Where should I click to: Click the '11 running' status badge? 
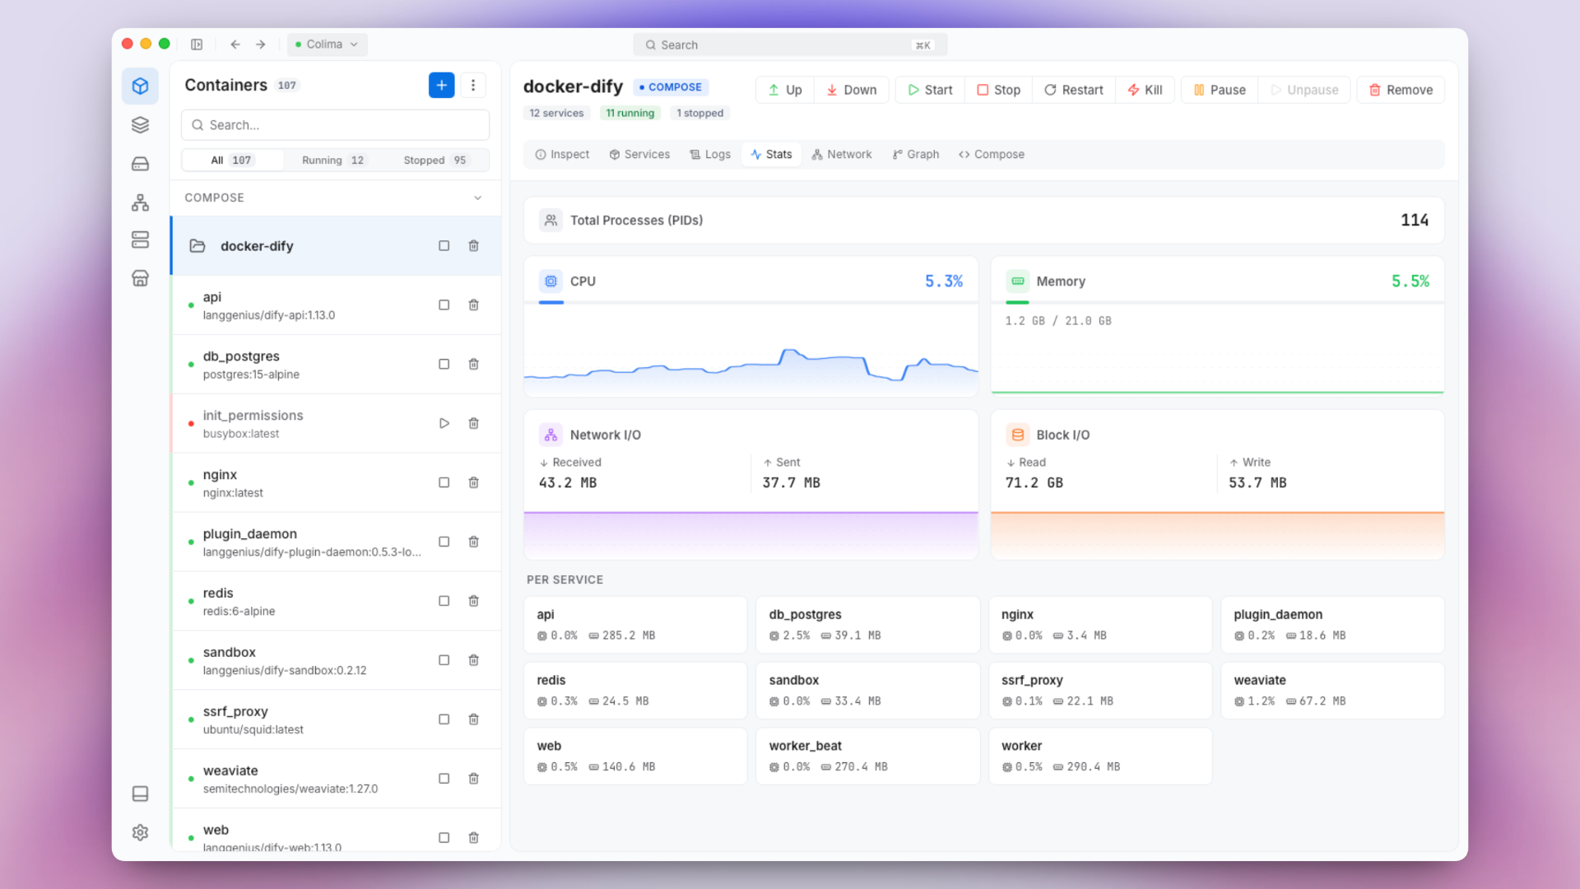coord(630,114)
